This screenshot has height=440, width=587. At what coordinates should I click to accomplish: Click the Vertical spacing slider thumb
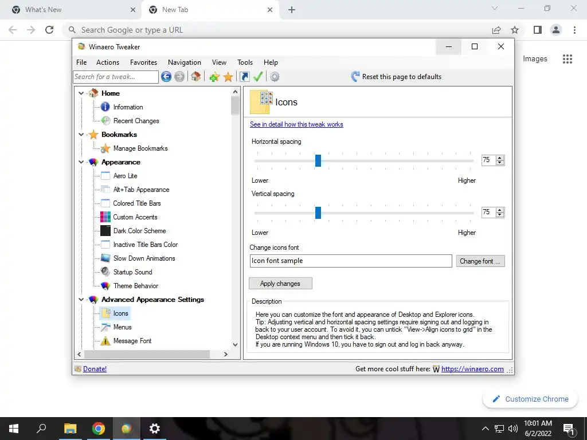point(318,213)
